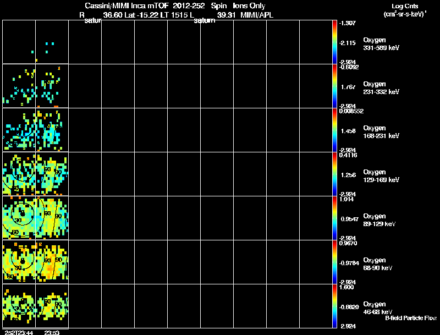Select the 129-169 keV image in 23:44 column
The height and width of the screenshot is (335, 440).
(19, 174)
